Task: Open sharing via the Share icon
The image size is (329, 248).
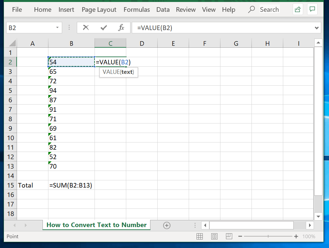Action: (x=298, y=9)
